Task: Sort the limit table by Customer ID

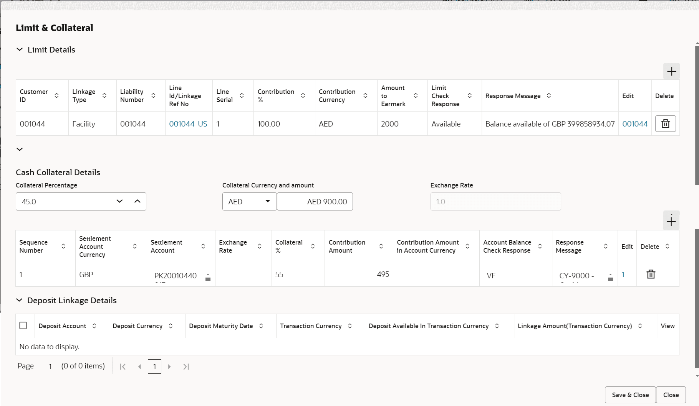Action: pos(56,95)
